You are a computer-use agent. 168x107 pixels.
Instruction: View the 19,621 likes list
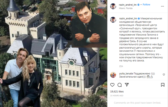coord(117,91)
